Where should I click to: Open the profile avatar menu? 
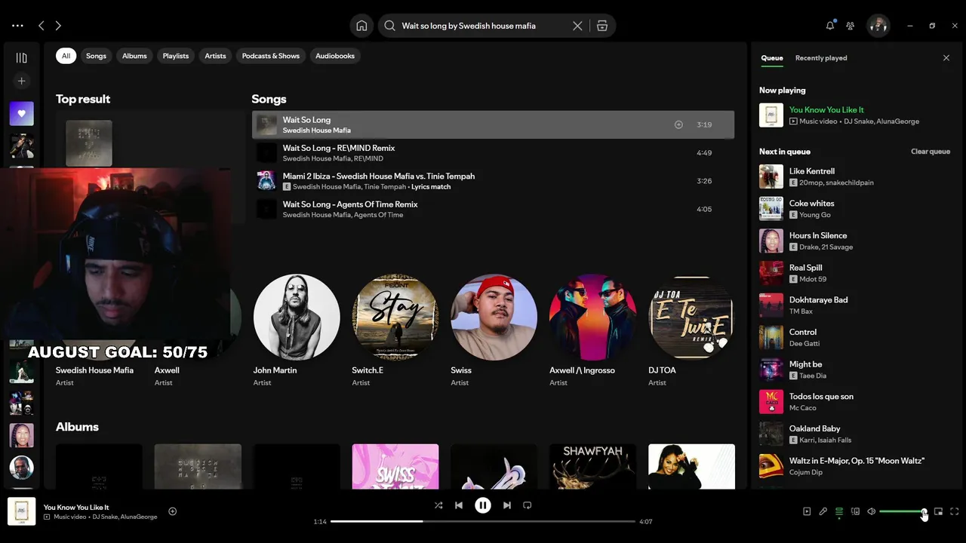click(x=878, y=26)
